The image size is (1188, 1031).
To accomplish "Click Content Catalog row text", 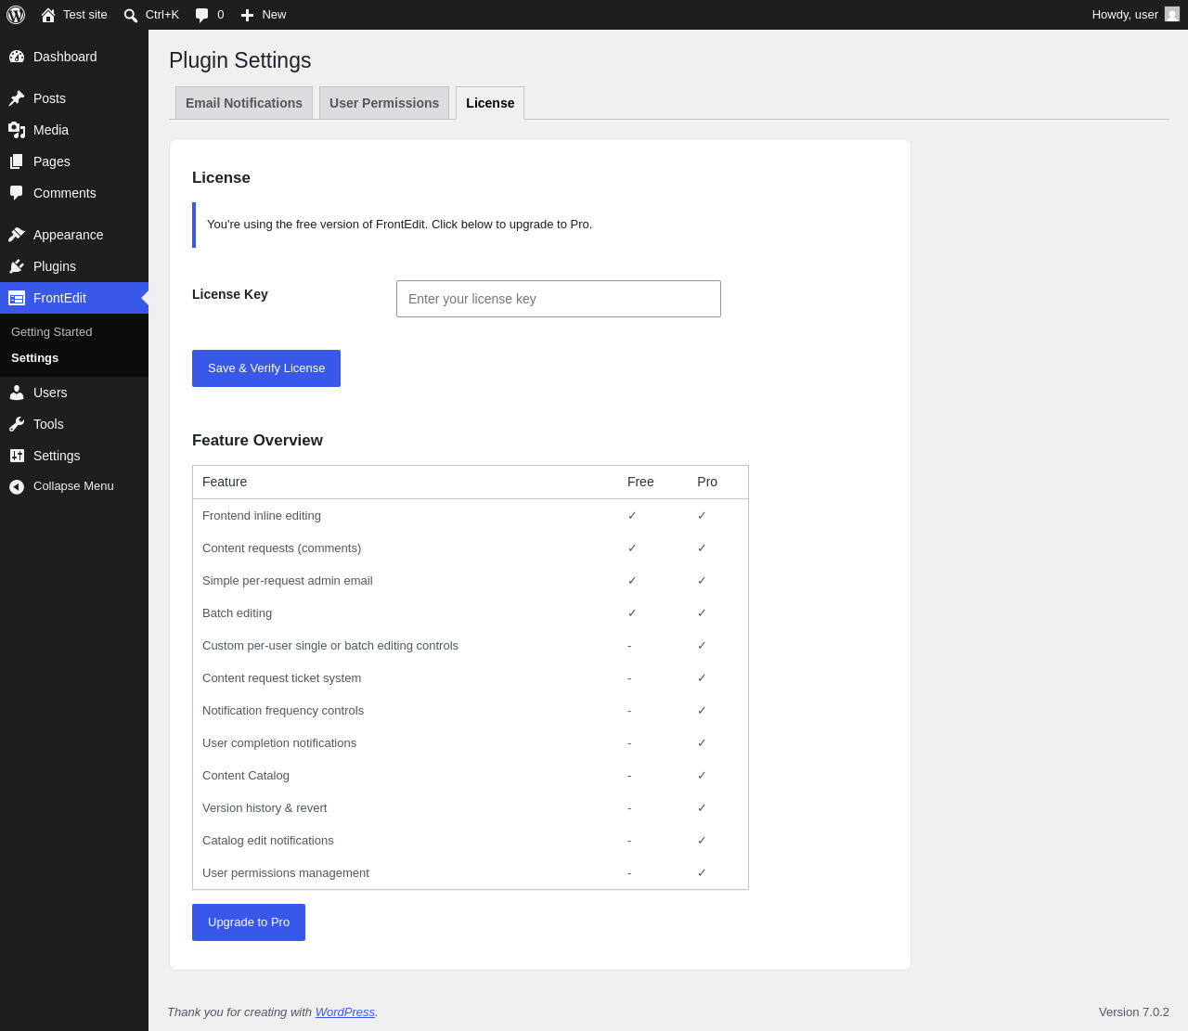I will click(x=246, y=776).
